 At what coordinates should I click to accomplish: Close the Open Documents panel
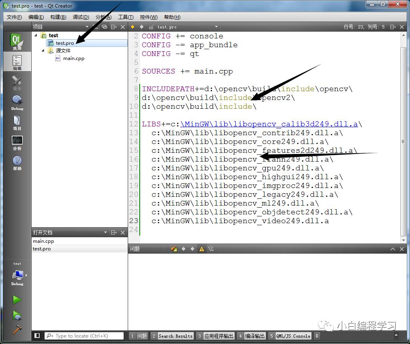coord(123,232)
